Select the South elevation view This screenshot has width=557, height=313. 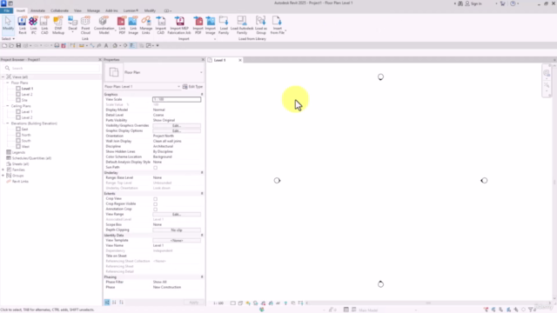(x=26, y=141)
